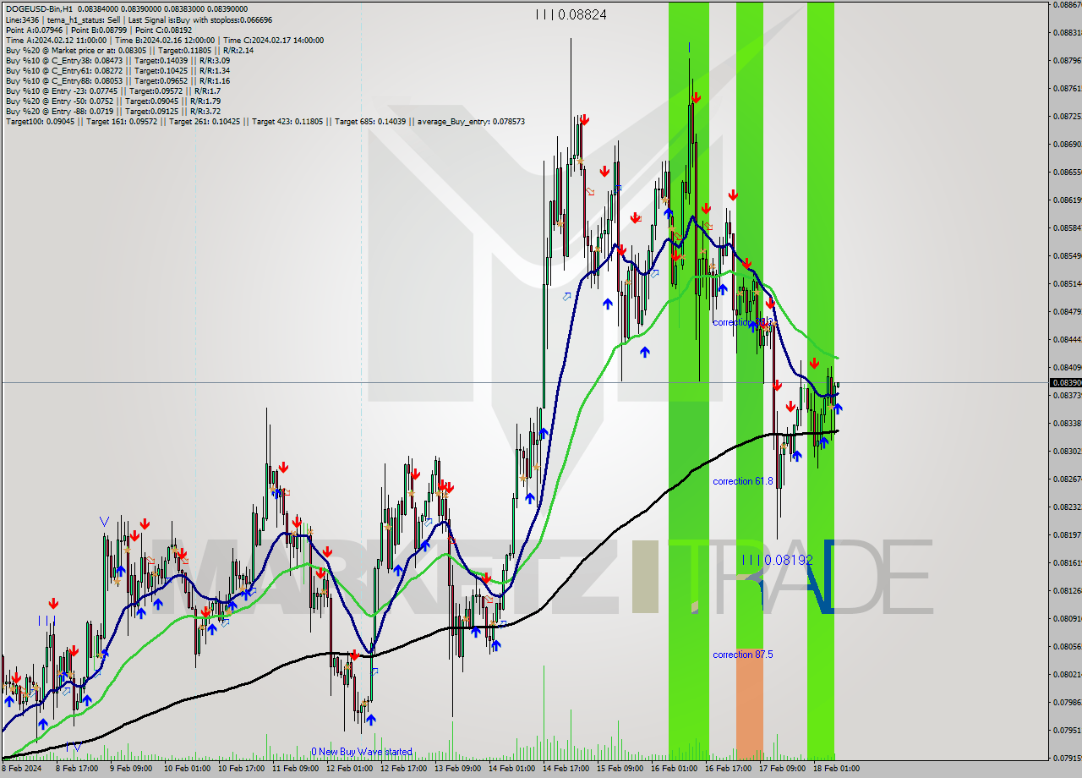Click the '17 Feb 09:00' time axis label
Screen dimensions: 1082x778
(x=782, y=770)
